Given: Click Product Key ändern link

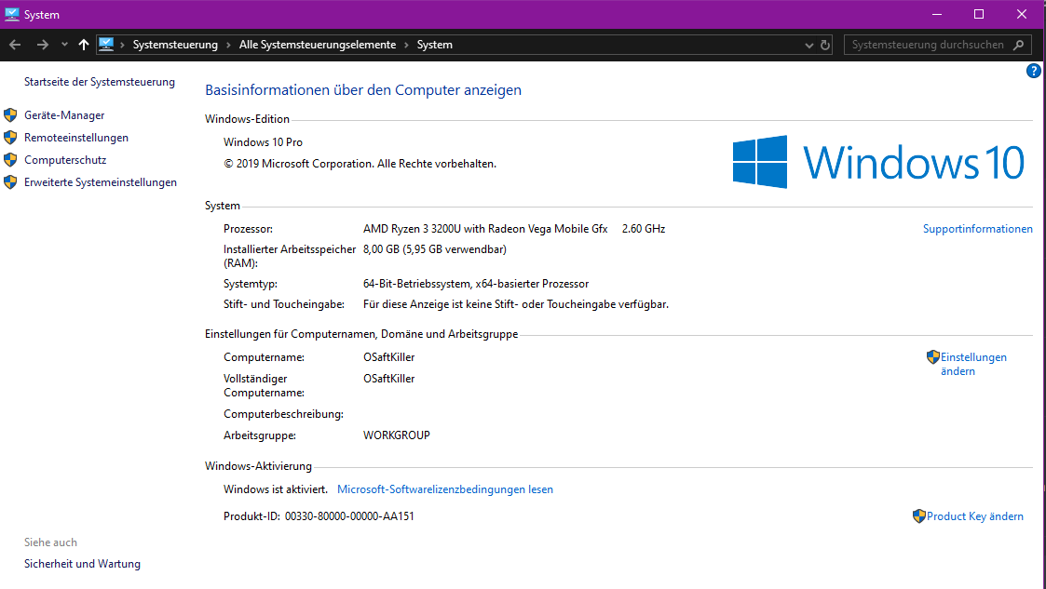Looking at the screenshot, I should tap(974, 516).
